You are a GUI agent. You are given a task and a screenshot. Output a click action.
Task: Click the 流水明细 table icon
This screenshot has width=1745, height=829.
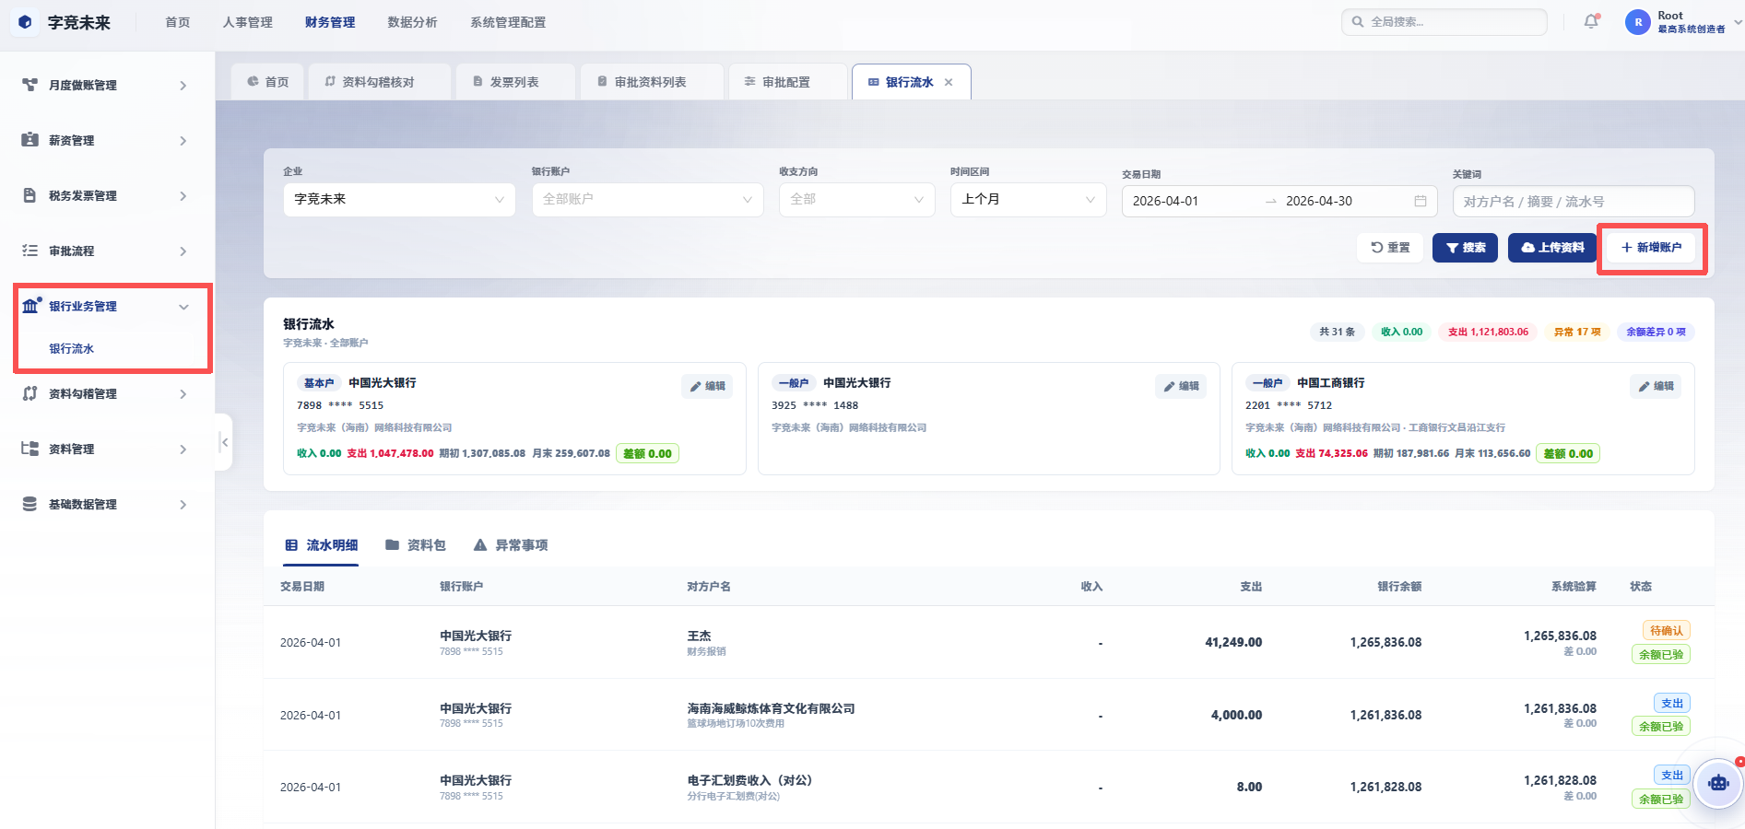(291, 545)
